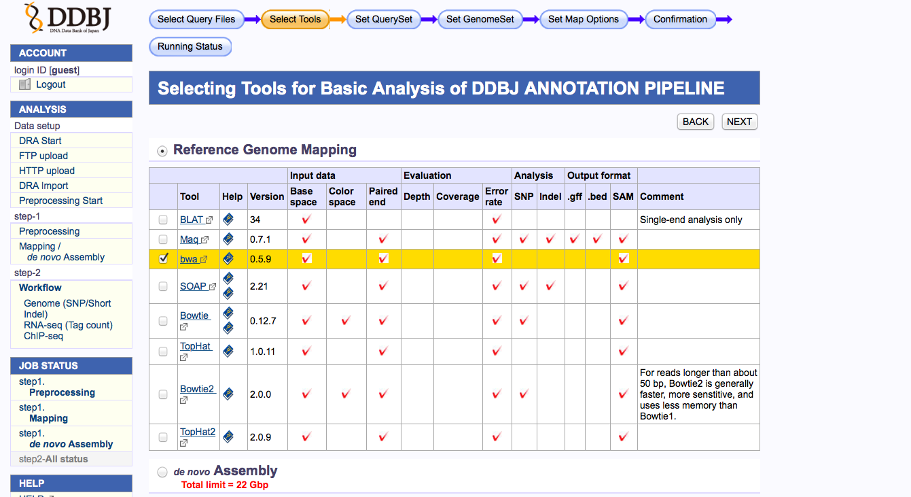
Task: Select the Reference Genome Mapping radio button
Action: click(162, 150)
